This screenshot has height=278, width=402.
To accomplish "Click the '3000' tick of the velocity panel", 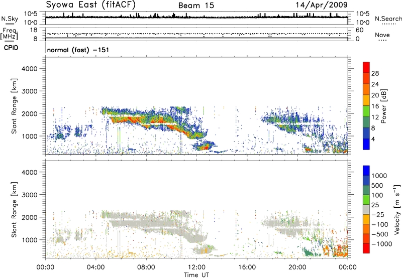I will point(30,195).
